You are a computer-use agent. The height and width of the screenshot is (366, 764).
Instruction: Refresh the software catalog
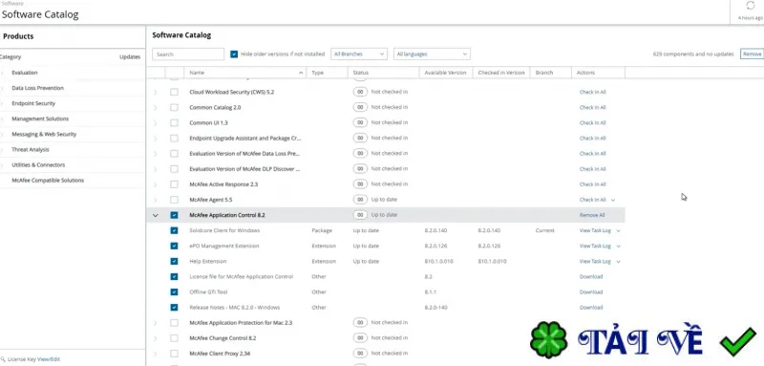[x=750, y=6]
